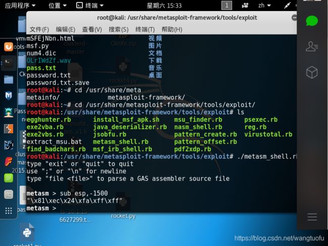Open the 帮助(H) menu
The image size is (328, 246).
pos(172,29)
